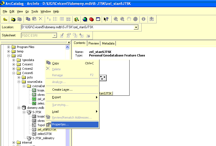Screen dimensions: 216x146
Task: Select the pcts folder in tree
Action: (x=30, y=77)
